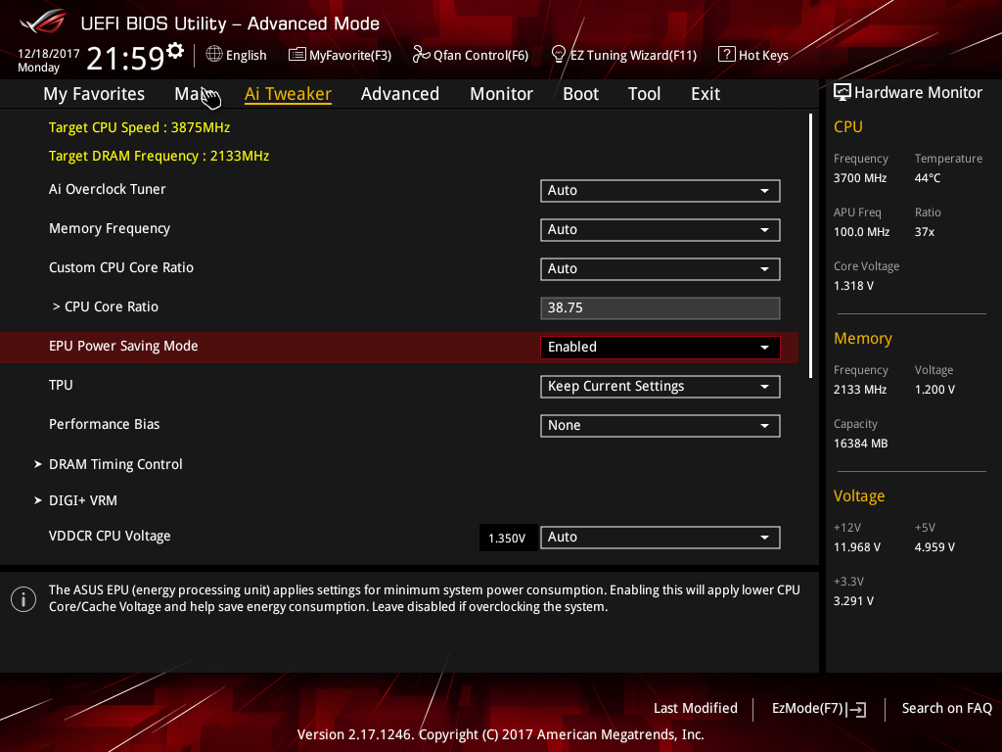Open the Exit tab
The width and height of the screenshot is (1002, 752).
click(x=706, y=93)
